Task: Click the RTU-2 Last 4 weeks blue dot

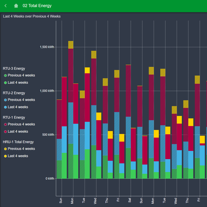Action: (x=5, y=107)
